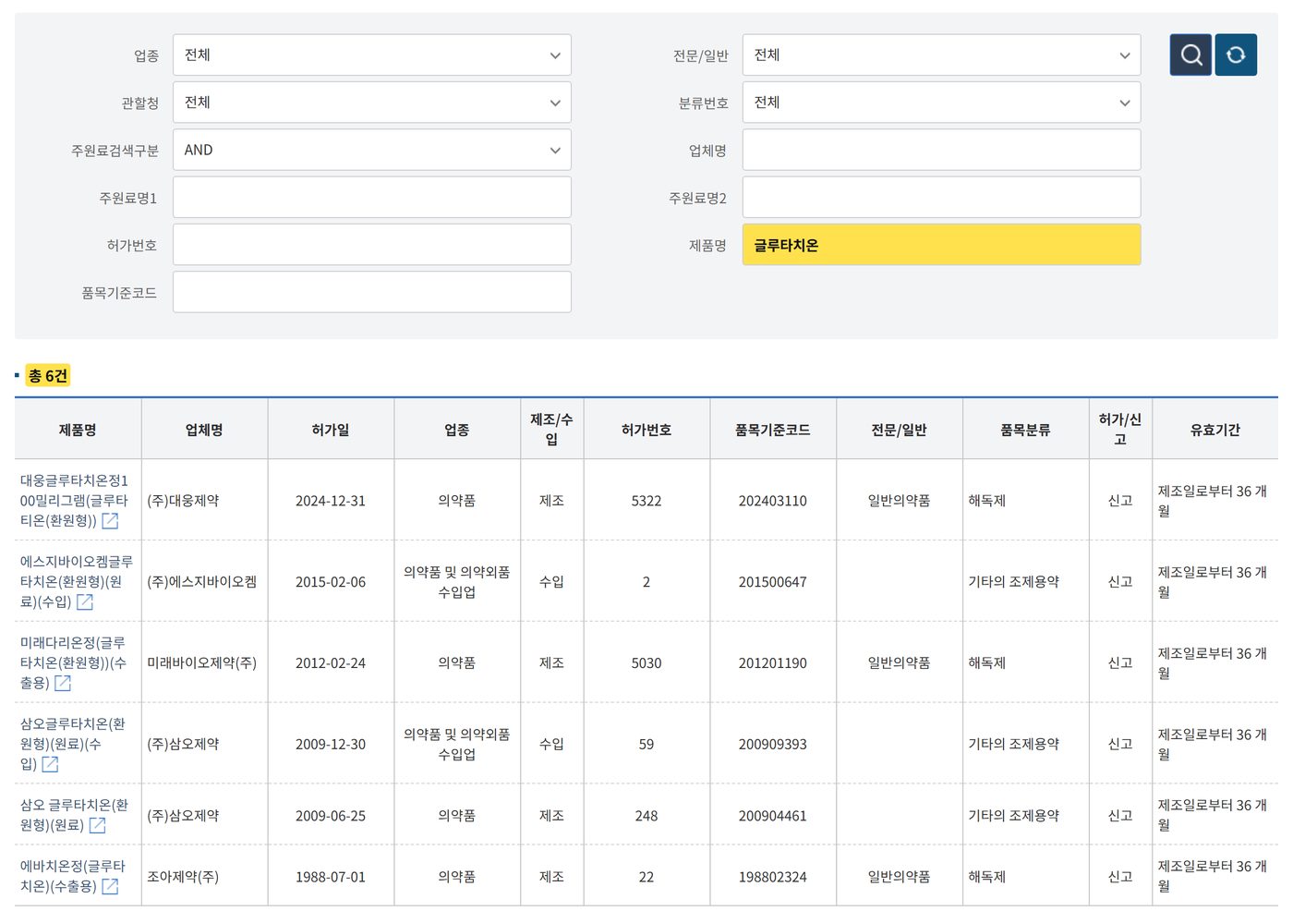The image size is (1293, 923).
Task: Open the 주원료검색구분 AND dropdown
Action: [x=372, y=150]
